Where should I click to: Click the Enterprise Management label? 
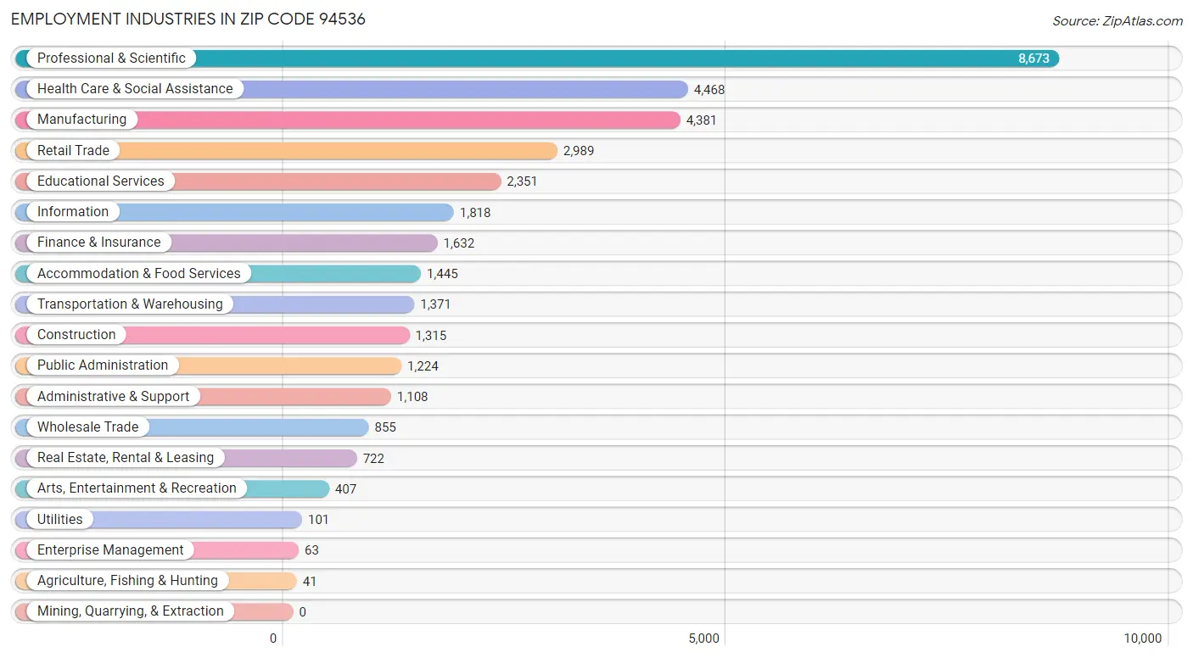pos(110,550)
